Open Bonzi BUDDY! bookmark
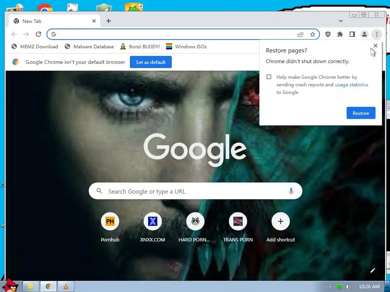The width and height of the screenshot is (390, 292). [x=140, y=46]
